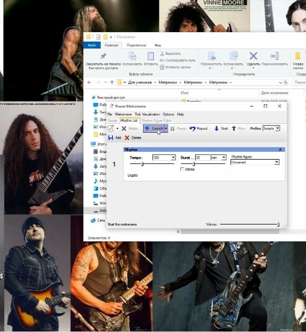Image resolution: width=306 pixels, height=332 pixels.
Task: Open the Options menu
Action: point(168,114)
